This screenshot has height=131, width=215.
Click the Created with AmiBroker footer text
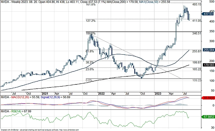[40, 130]
